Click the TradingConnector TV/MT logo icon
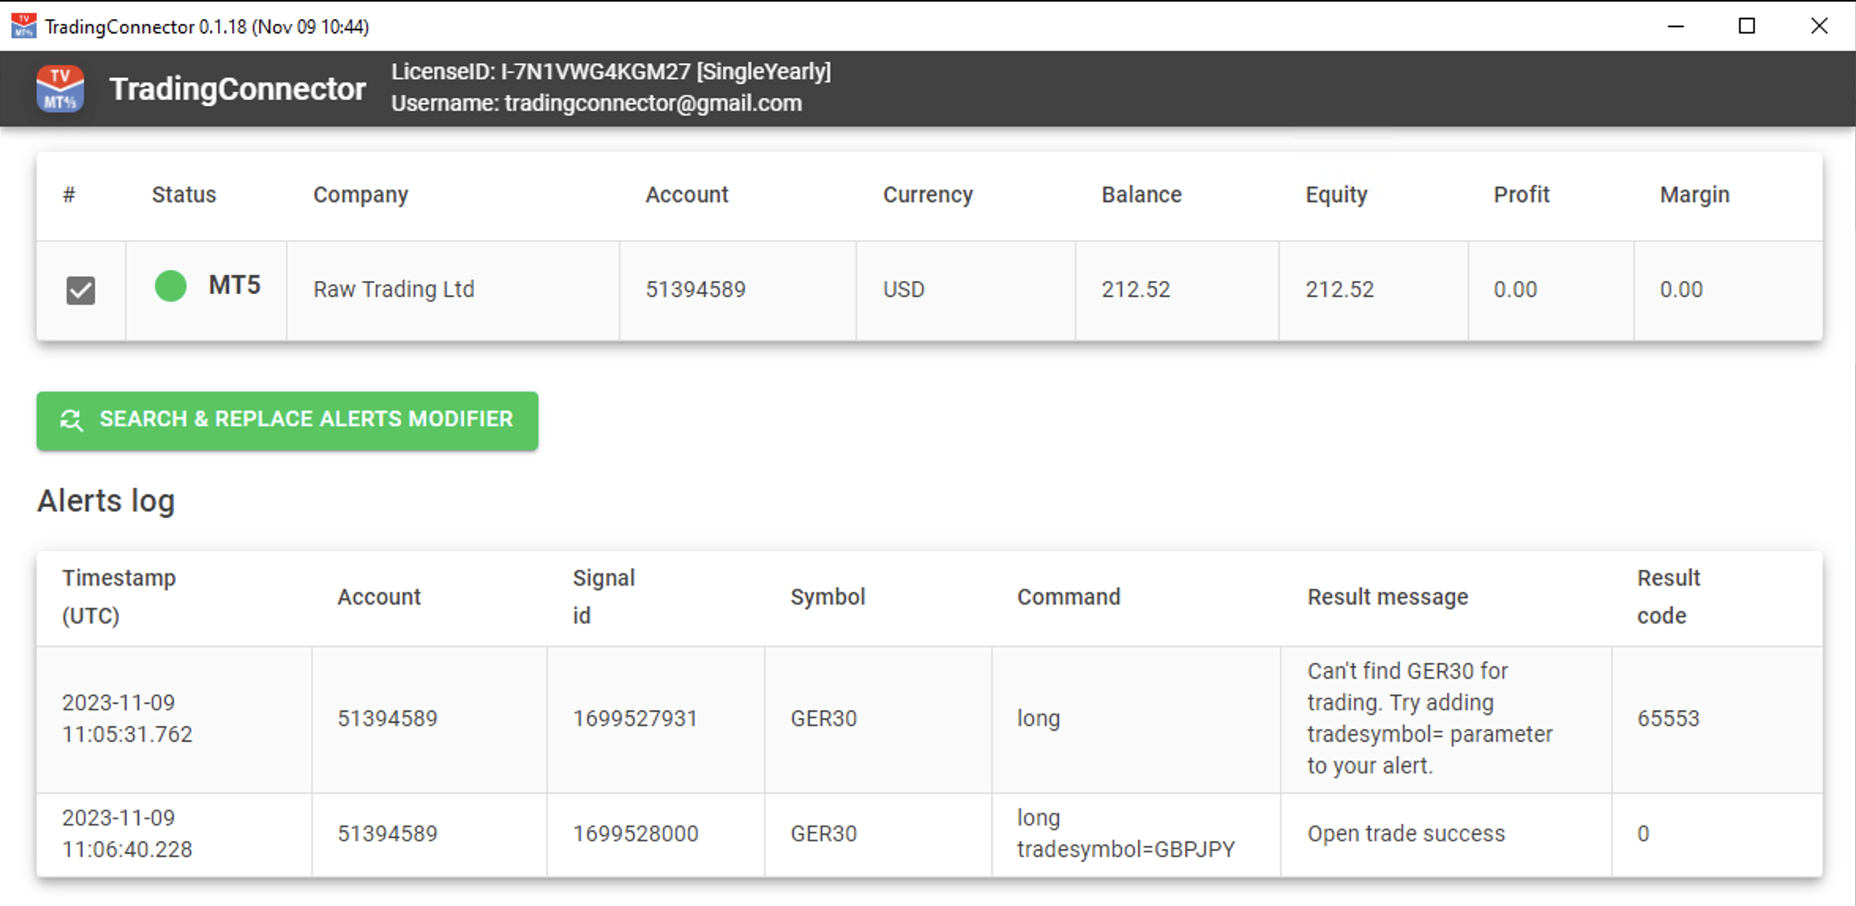 [60, 88]
